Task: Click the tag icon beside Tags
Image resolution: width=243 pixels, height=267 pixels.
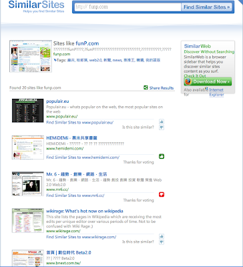Action: click(x=55, y=60)
